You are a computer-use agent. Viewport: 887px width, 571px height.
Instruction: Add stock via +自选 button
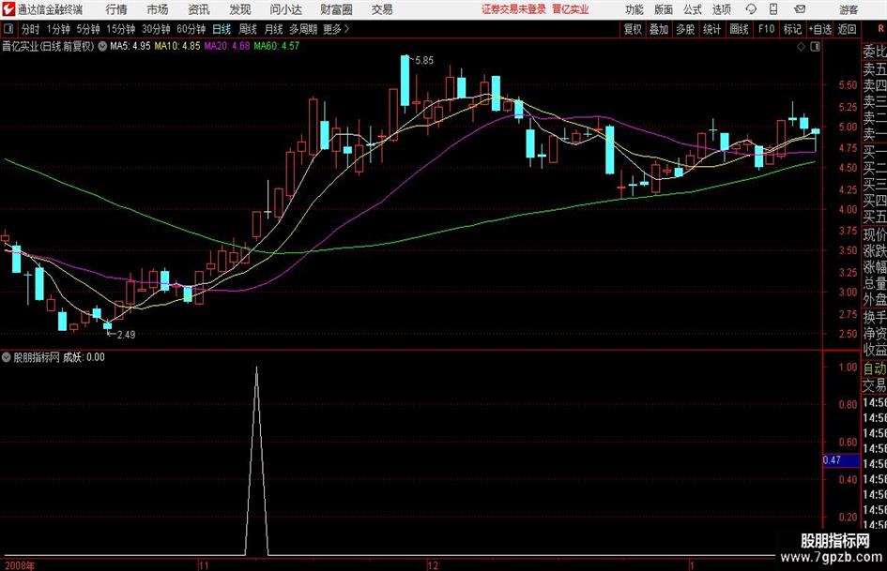pyautogui.click(x=819, y=29)
